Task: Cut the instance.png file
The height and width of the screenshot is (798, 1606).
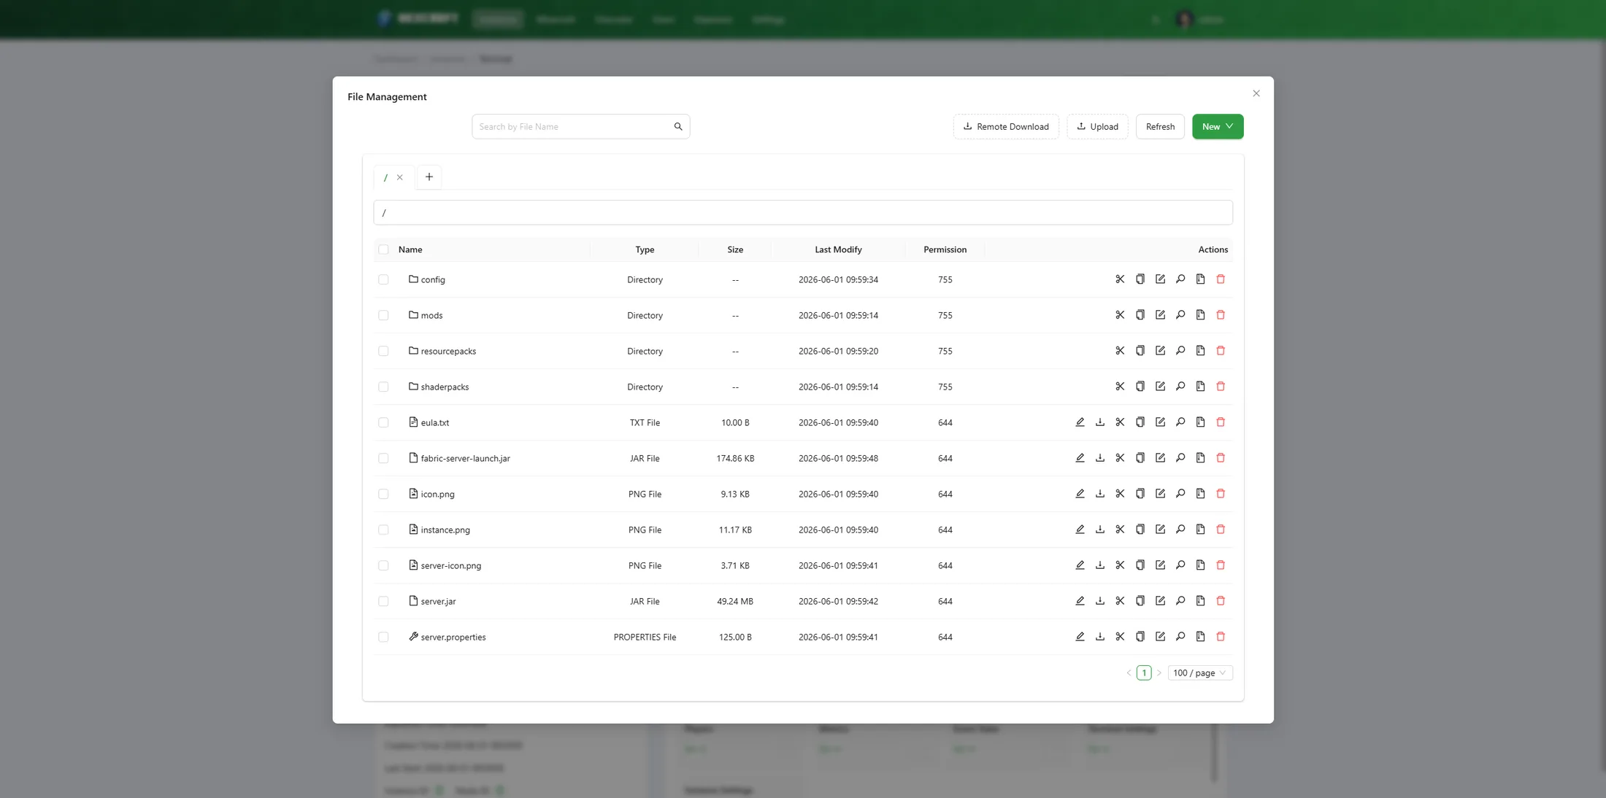Action: click(1120, 530)
